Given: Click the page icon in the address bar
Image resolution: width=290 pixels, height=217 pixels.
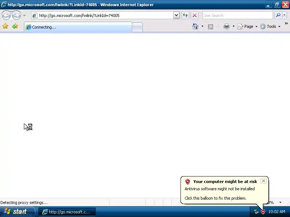Looking at the screenshot, I should pos(34,16).
